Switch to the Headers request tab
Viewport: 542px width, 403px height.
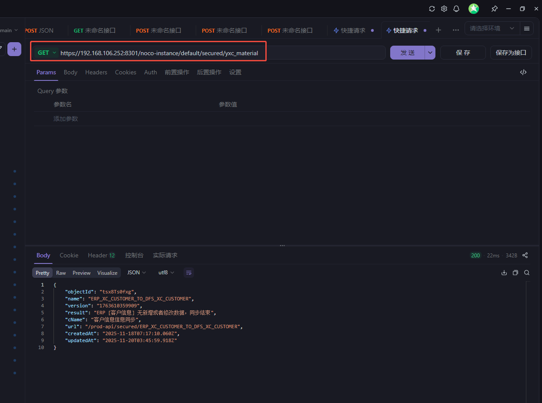coord(96,72)
